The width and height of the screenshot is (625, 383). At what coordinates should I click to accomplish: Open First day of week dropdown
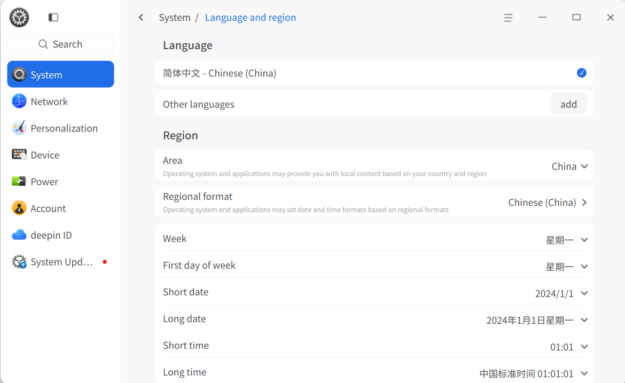click(566, 267)
